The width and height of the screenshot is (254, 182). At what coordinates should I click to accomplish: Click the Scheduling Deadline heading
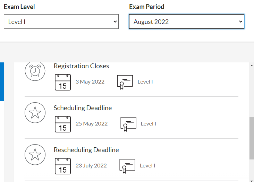(83, 108)
